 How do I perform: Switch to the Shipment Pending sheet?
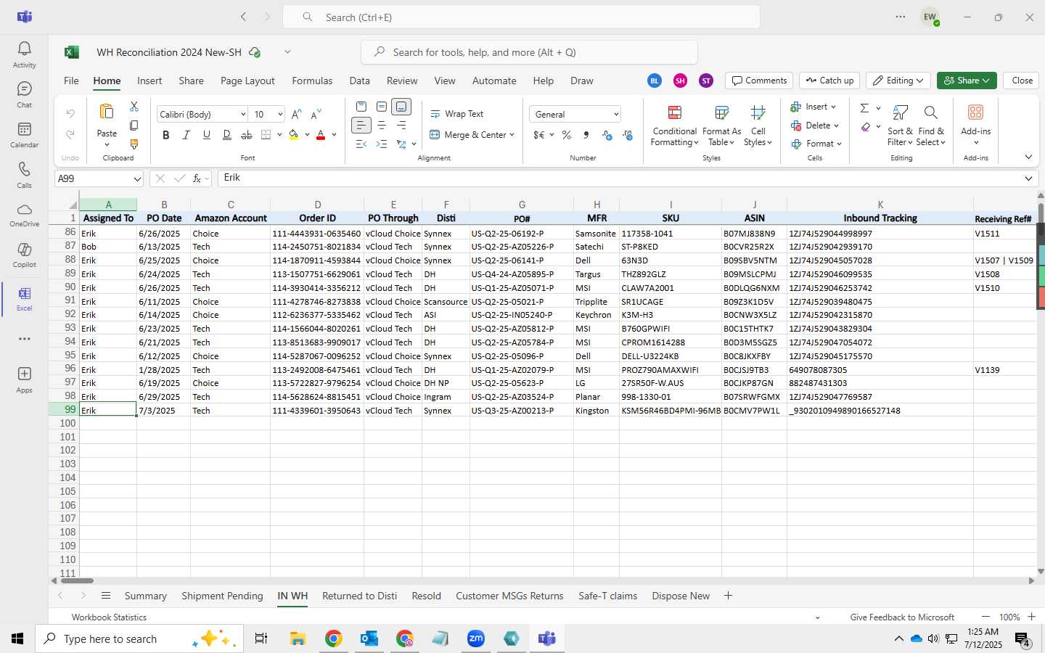coord(222,596)
